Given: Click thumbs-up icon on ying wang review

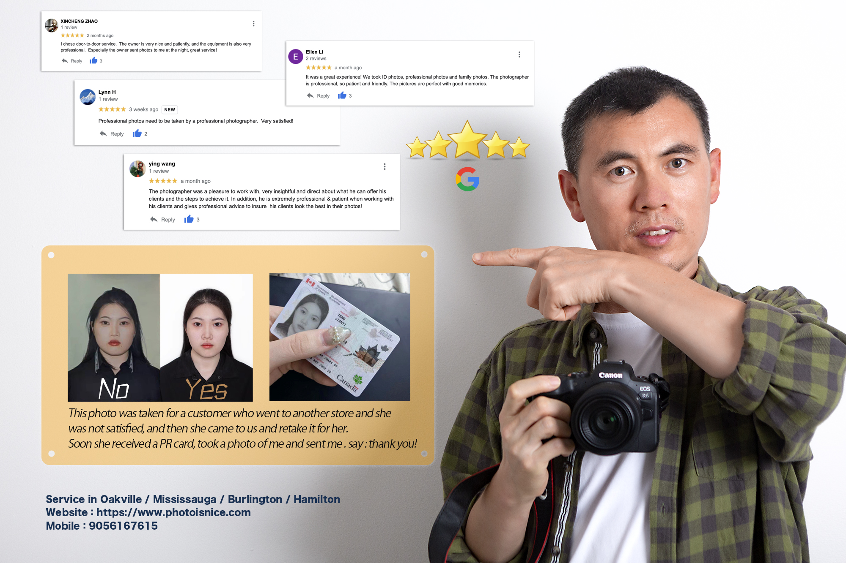Looking at the screenshot, I should coord(189,219).
